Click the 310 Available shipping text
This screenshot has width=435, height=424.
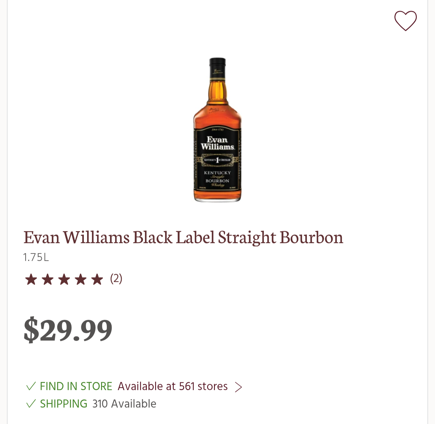click(124, 404)
